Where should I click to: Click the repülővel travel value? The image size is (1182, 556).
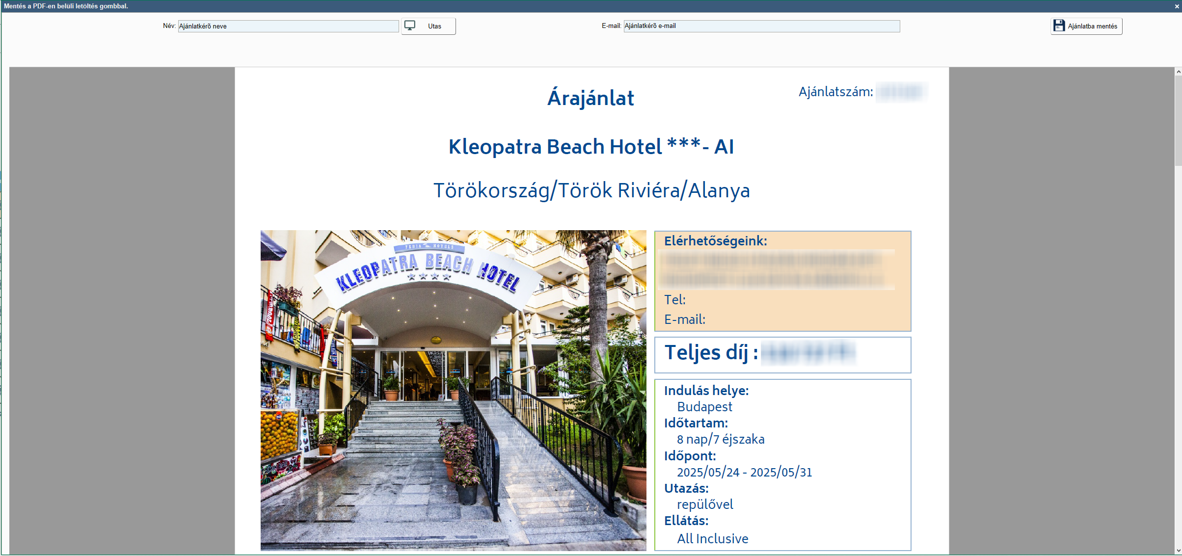point(705,504)
